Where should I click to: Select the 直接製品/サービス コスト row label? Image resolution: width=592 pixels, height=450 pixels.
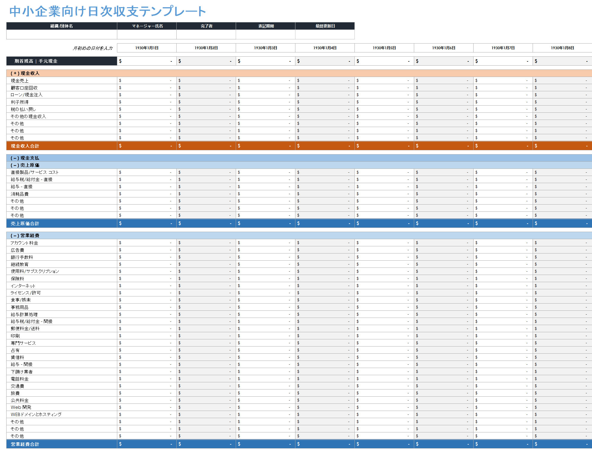62,172
